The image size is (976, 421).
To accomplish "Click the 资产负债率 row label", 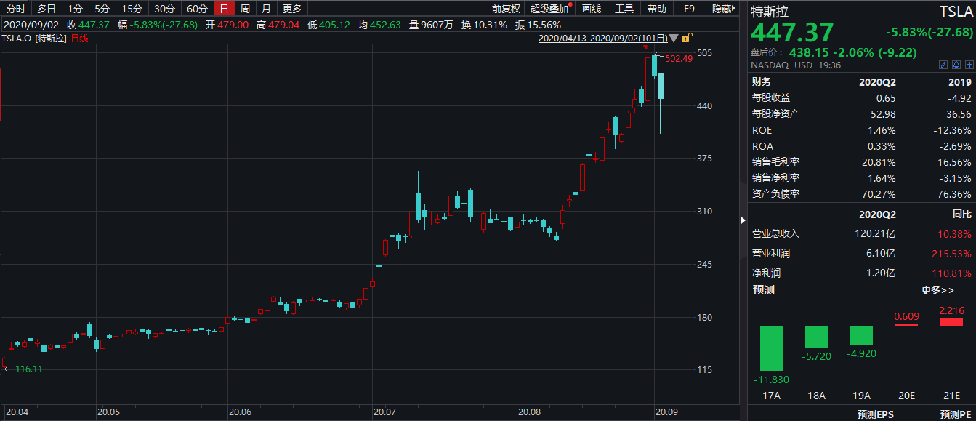I will (x=775, y=194).
